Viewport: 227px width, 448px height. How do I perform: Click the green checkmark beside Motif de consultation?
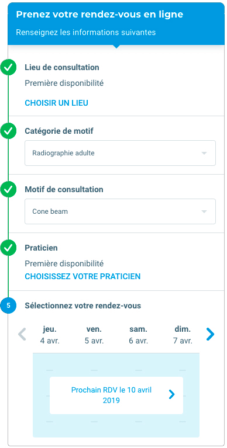(x=8, y=189)
